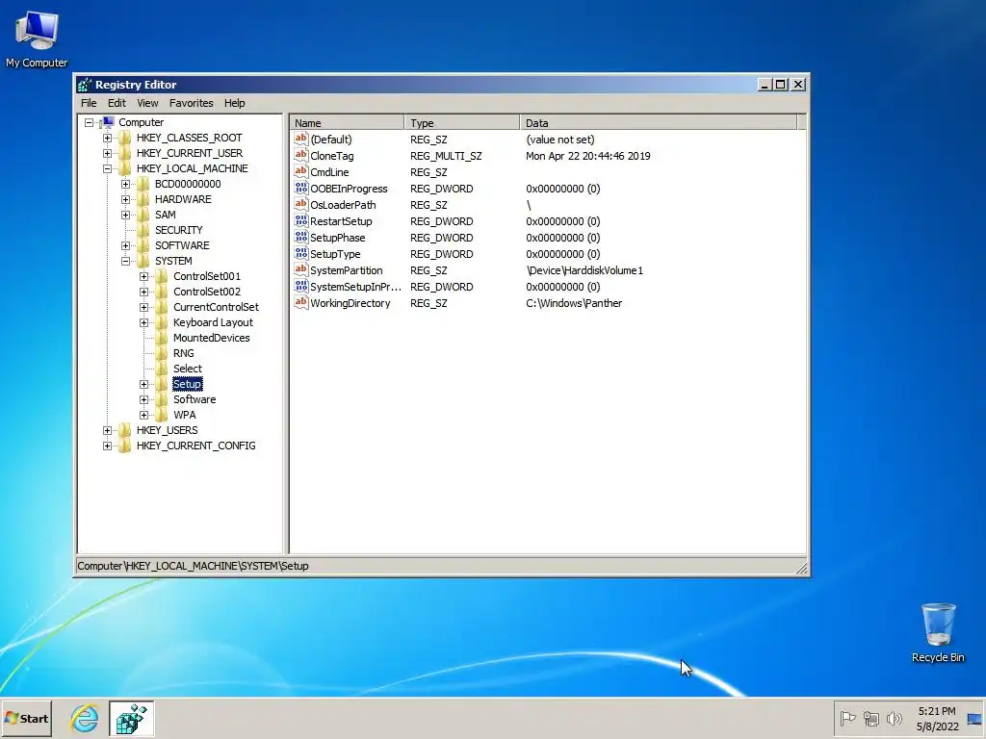Click the MountedDevices key folder icon

[x=162, y=338]
